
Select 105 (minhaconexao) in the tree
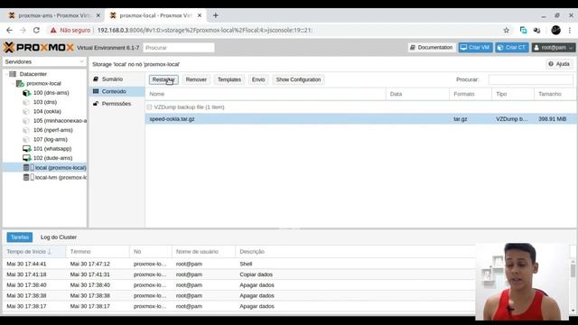[x=60, y=121]
